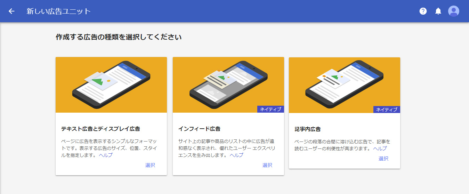Click the テキスト広告とディスプレイ広告 title
The height and width of the screenshot is (194, 469).
pyautogui.click(x=100, y=129)
